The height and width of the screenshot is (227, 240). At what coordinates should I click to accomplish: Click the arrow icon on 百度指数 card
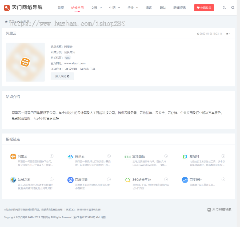pyautogui.click(x=109, y=179)
